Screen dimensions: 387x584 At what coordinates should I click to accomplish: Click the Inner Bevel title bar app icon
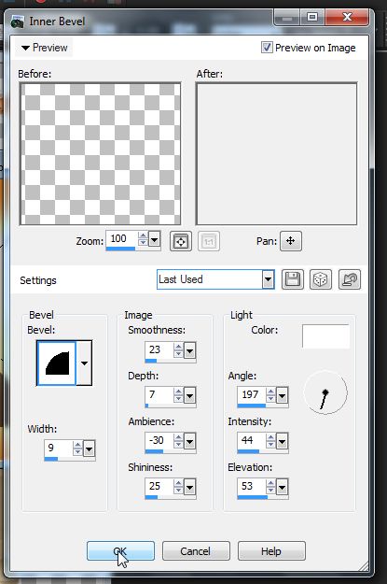pos(17,22)
